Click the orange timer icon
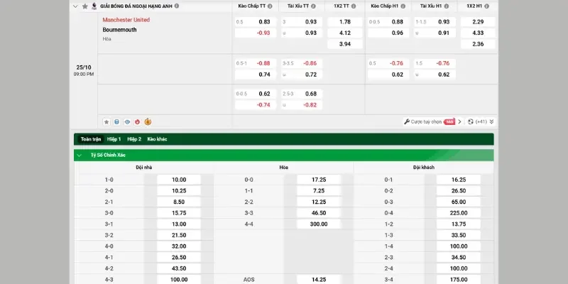The image size is (568, 284). [148, 121]
